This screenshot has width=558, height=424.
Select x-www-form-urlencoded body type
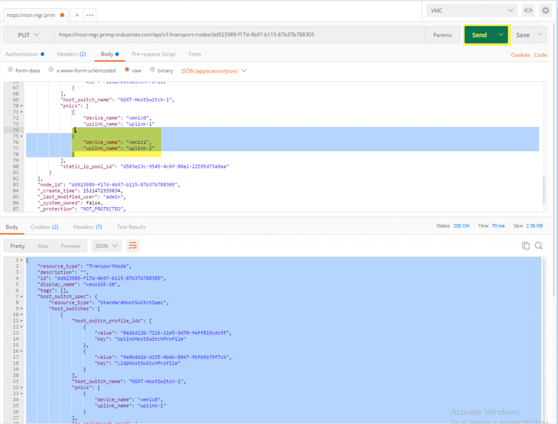(x=51, y=70)
